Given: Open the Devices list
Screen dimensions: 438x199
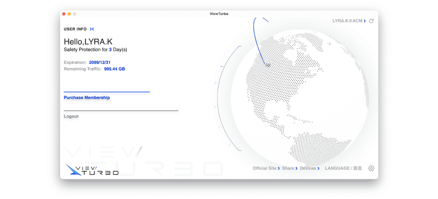Looking at the screenshot, I should click(310, 168).
